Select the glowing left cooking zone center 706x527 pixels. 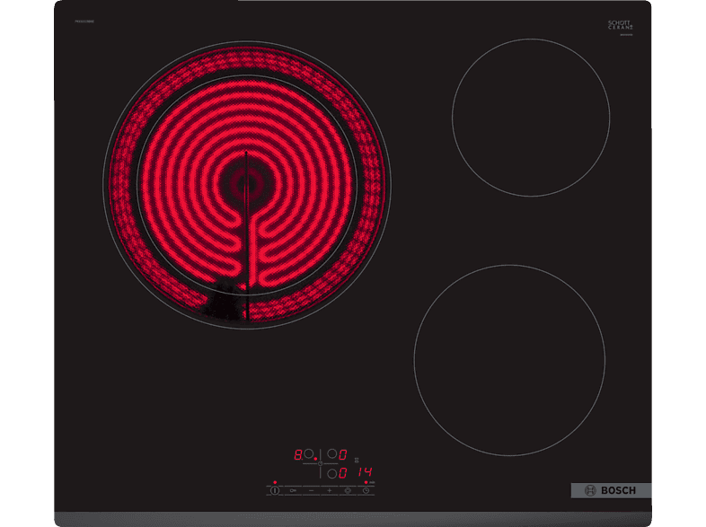247,182
